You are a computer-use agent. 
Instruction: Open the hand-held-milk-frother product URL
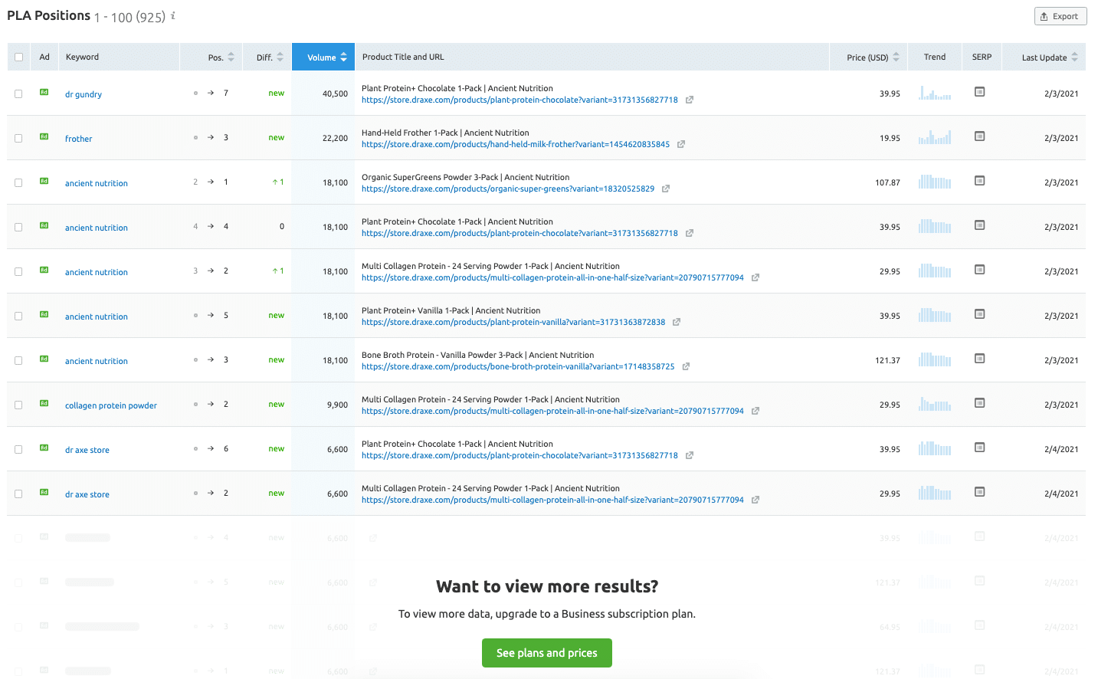[516, 144]
